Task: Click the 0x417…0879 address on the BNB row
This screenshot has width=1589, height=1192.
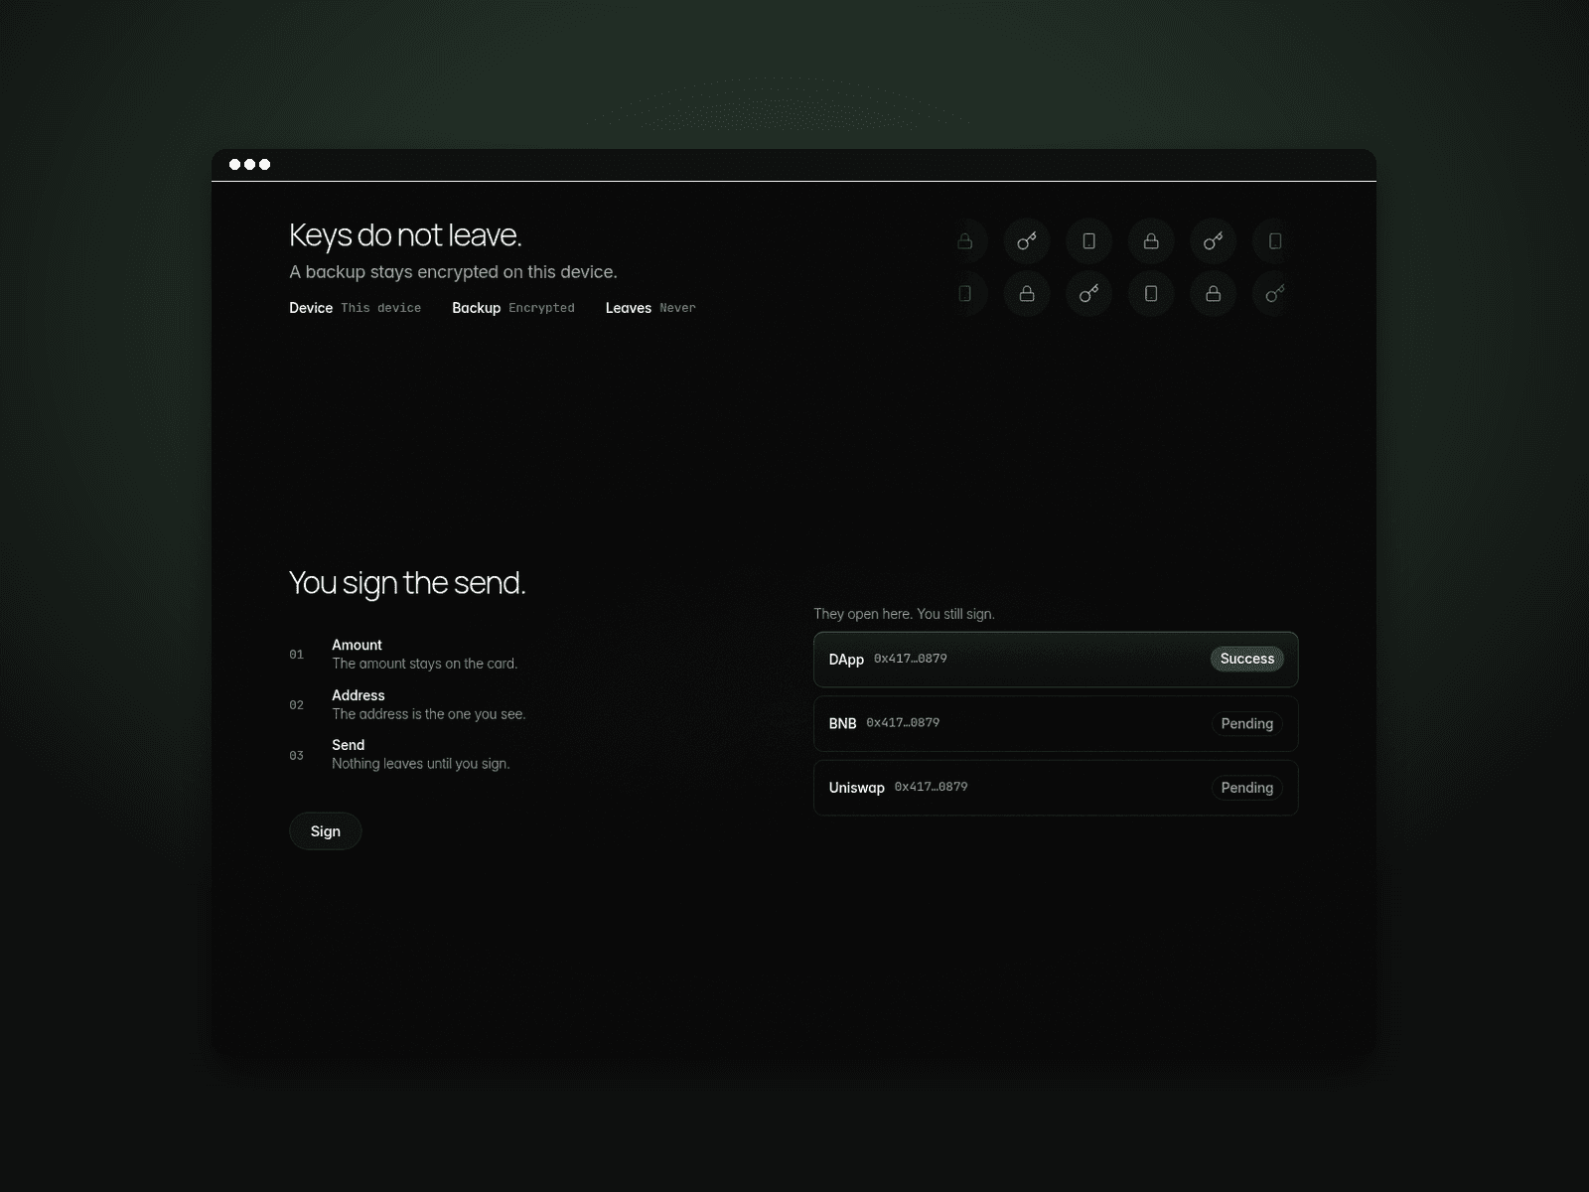Action: coord(903,722)
